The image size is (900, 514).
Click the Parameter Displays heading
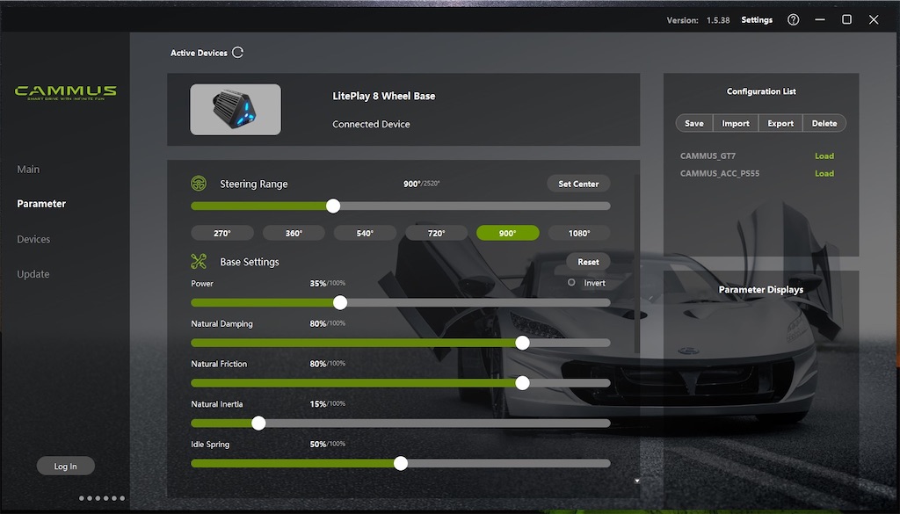[x=761, y=290]
